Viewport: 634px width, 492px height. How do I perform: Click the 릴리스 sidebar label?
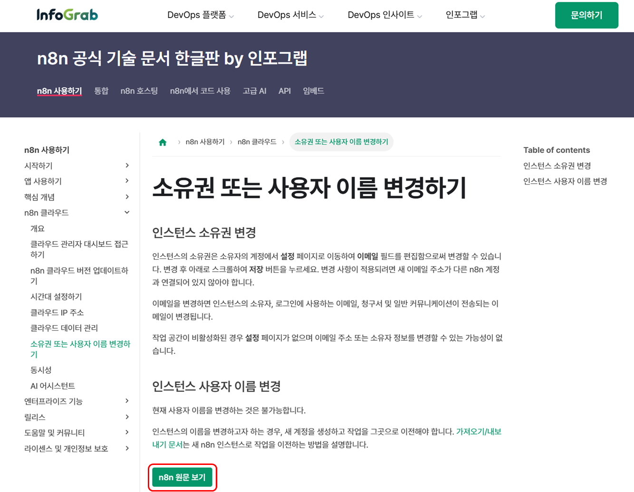tap(35, 417)
